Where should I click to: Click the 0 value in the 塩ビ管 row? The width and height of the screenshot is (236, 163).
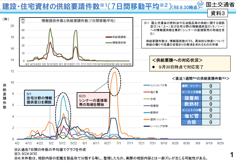tap(211, 116)
